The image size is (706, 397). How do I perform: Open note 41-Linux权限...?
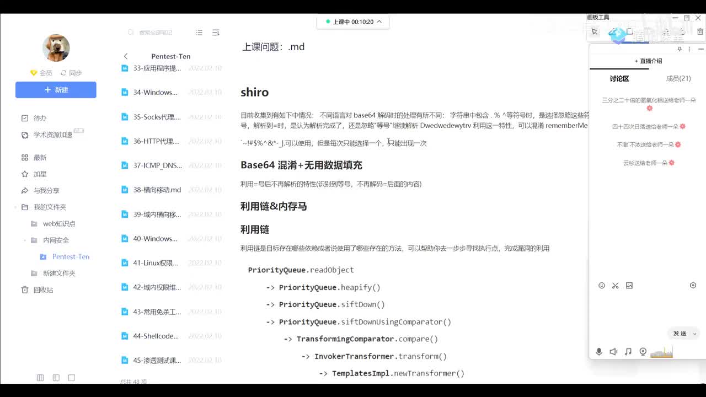pyautogui.click(x=171, y=263)
